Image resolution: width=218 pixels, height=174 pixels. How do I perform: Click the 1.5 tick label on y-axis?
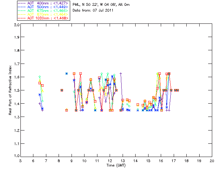16,90
